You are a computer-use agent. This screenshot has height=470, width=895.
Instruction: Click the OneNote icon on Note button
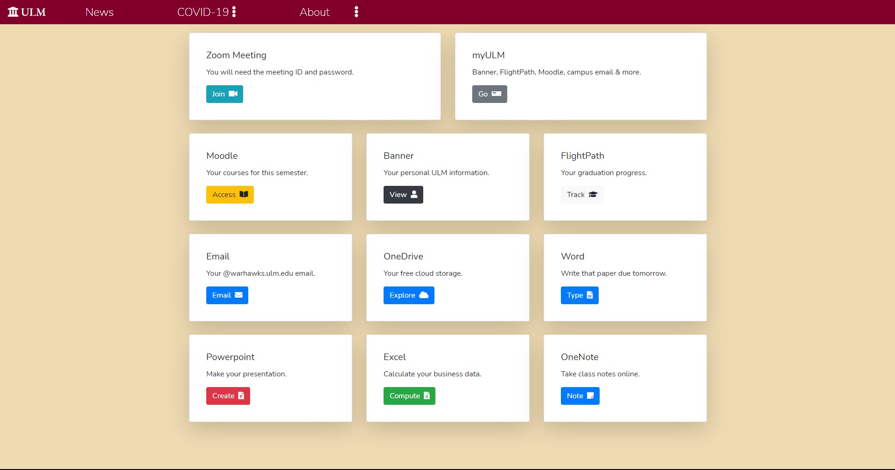point(590,396)
